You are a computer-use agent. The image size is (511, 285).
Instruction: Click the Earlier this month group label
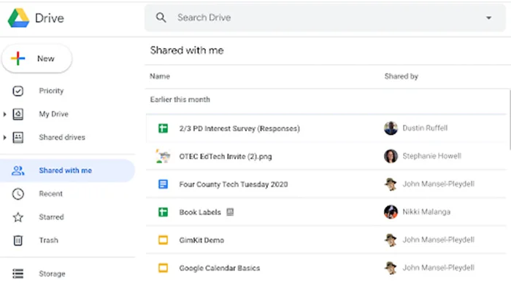coord(180,100)
